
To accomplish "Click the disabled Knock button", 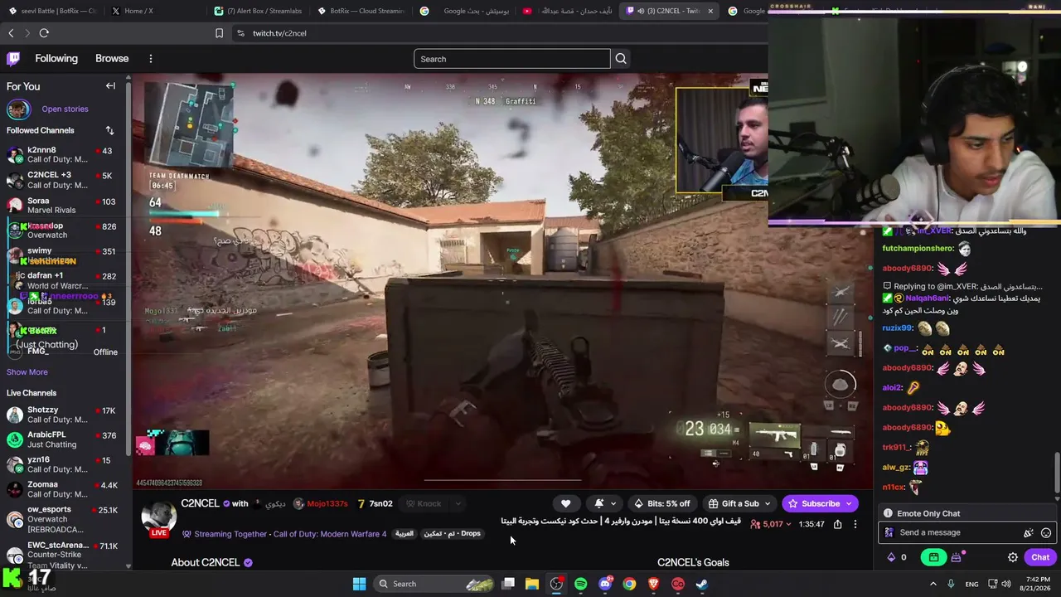I will [x=424, y=503].
